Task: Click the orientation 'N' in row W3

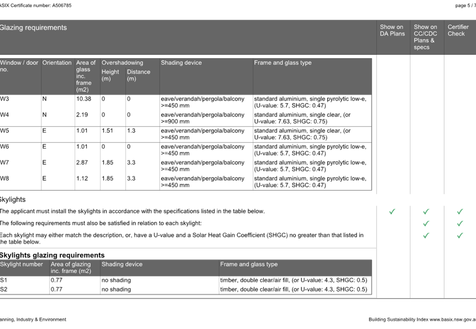Action: coord(44,99)
